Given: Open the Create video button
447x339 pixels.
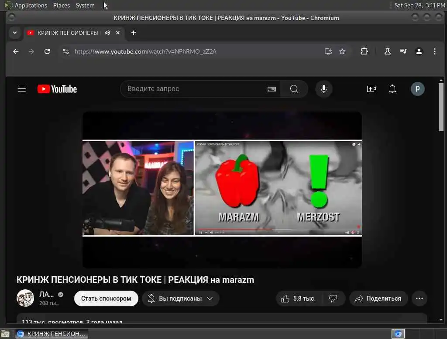Looking at the screenshot, I should (371, 89).
